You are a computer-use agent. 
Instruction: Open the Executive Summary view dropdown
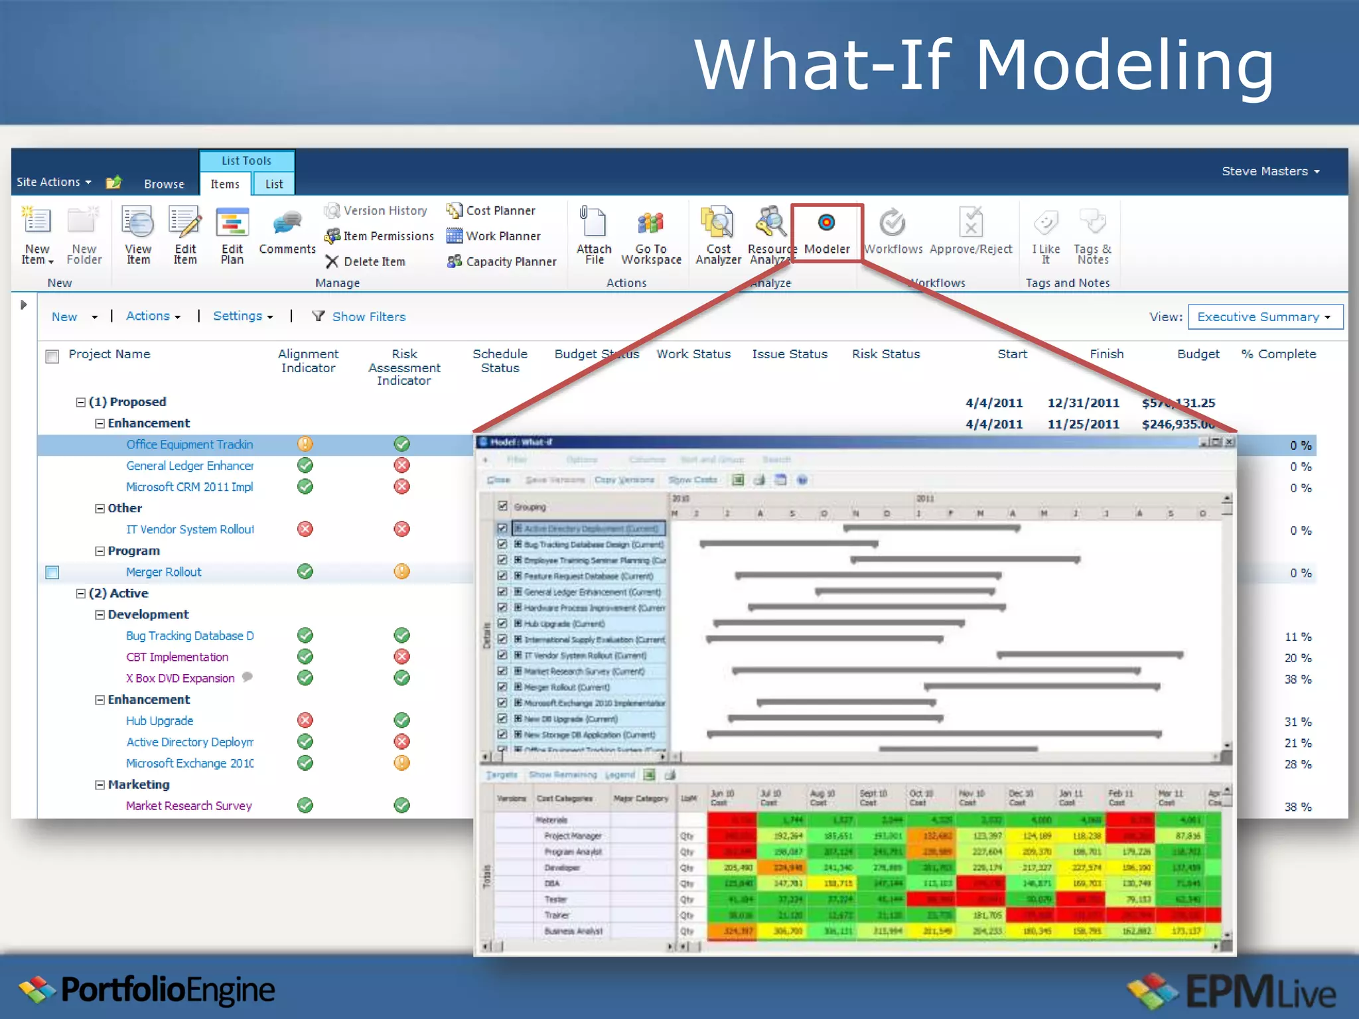pos(1265,317)
